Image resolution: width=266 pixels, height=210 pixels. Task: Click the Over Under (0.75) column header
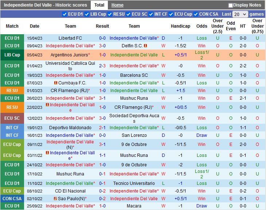(x=258, y=26)
